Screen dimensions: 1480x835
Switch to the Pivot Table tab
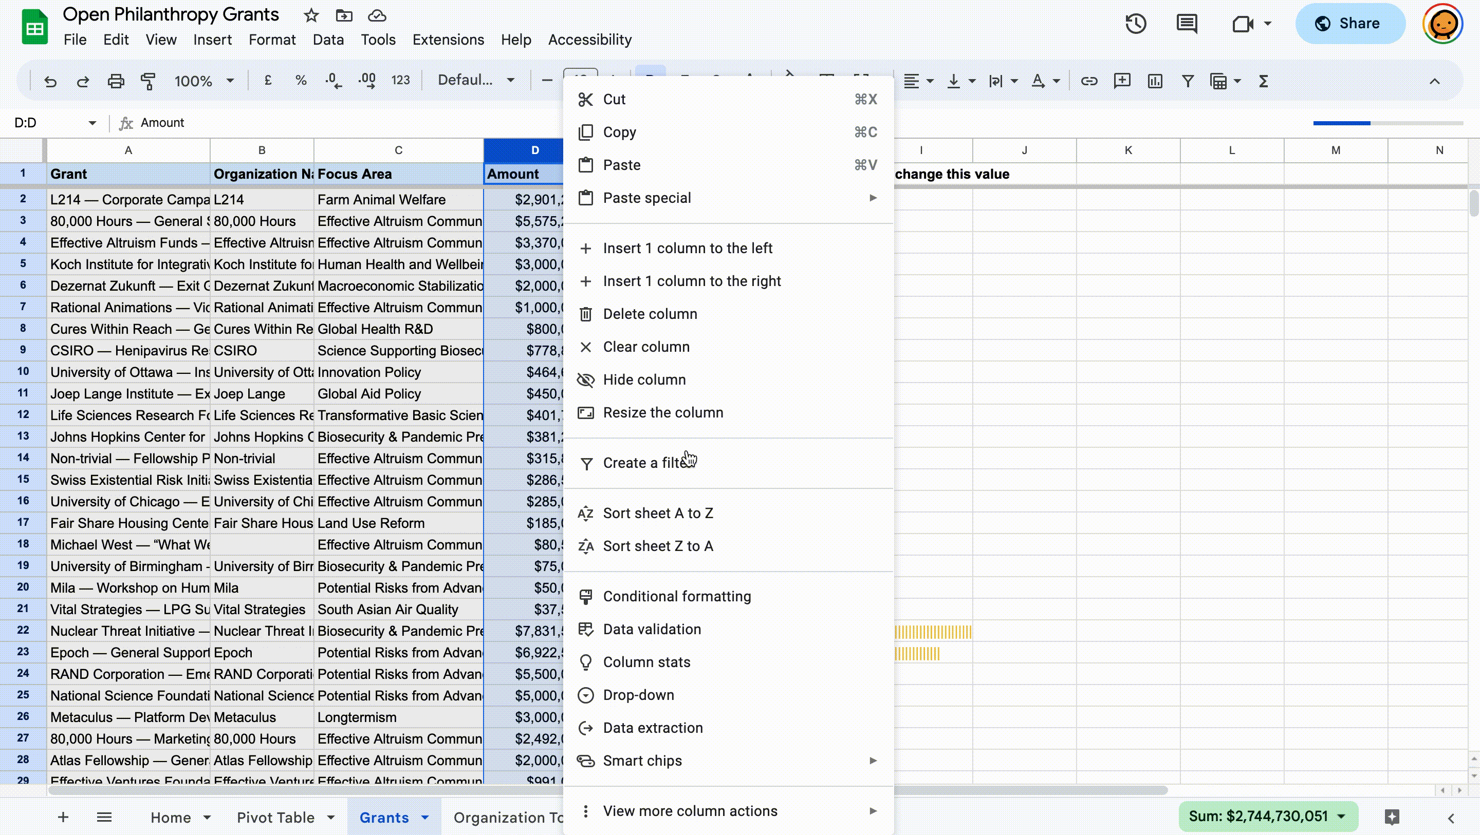coord(276,817)
